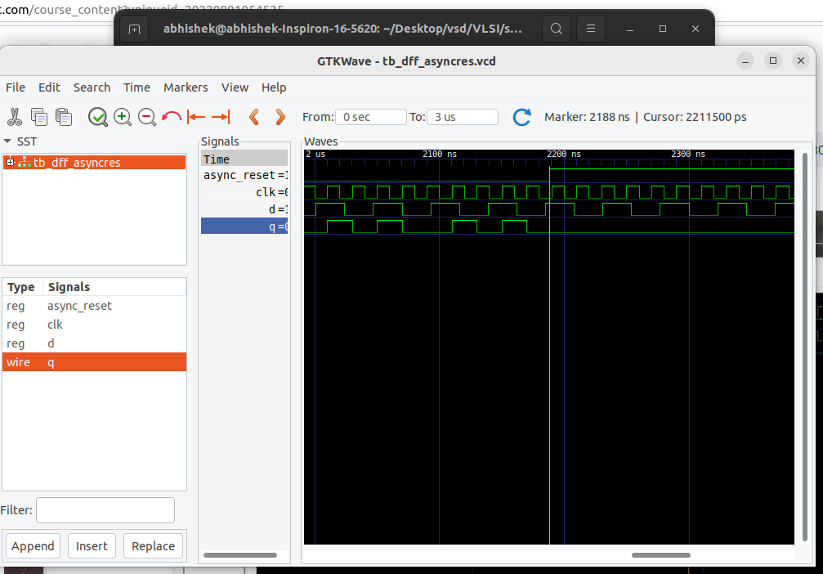Collapse the SST panel header triangle
This screenshot has width=823, height=574.
point(7,141)
